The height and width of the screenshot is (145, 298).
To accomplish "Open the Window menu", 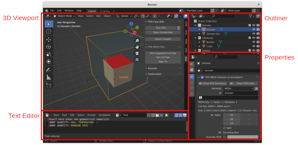I will (69, 10).
